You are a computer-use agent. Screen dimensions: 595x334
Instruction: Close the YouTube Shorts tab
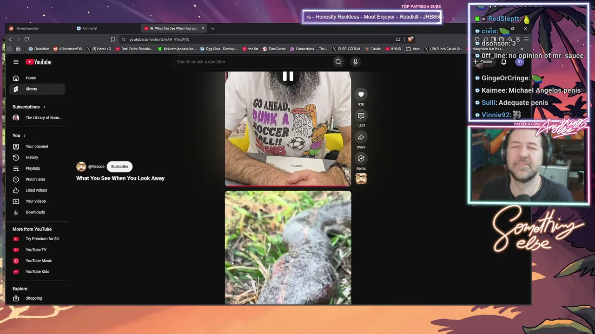[203, 28]
